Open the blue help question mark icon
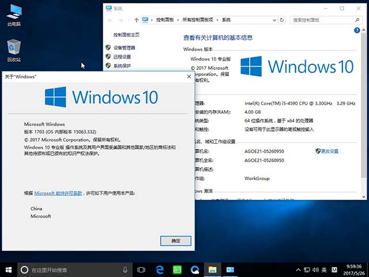Image resolution: width=369 pixels, height=277 pixels. click(357, 30)
